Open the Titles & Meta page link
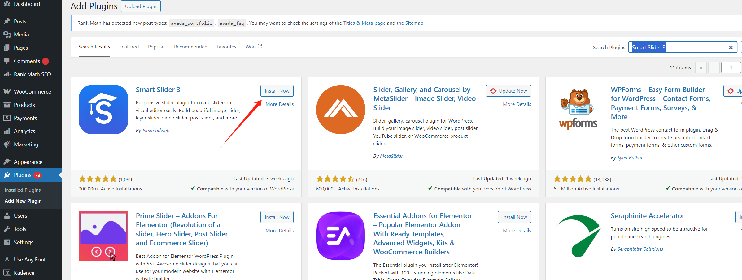The width and height of the screenshot is (742, 280). [x=364, y=23]
